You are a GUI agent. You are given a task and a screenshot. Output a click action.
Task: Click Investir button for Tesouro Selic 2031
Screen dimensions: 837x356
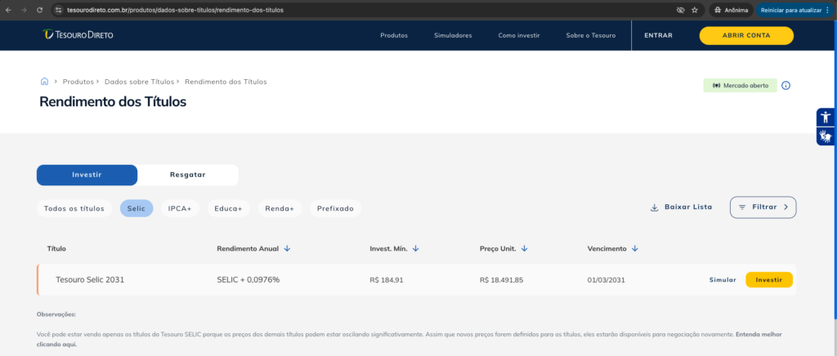769,280
